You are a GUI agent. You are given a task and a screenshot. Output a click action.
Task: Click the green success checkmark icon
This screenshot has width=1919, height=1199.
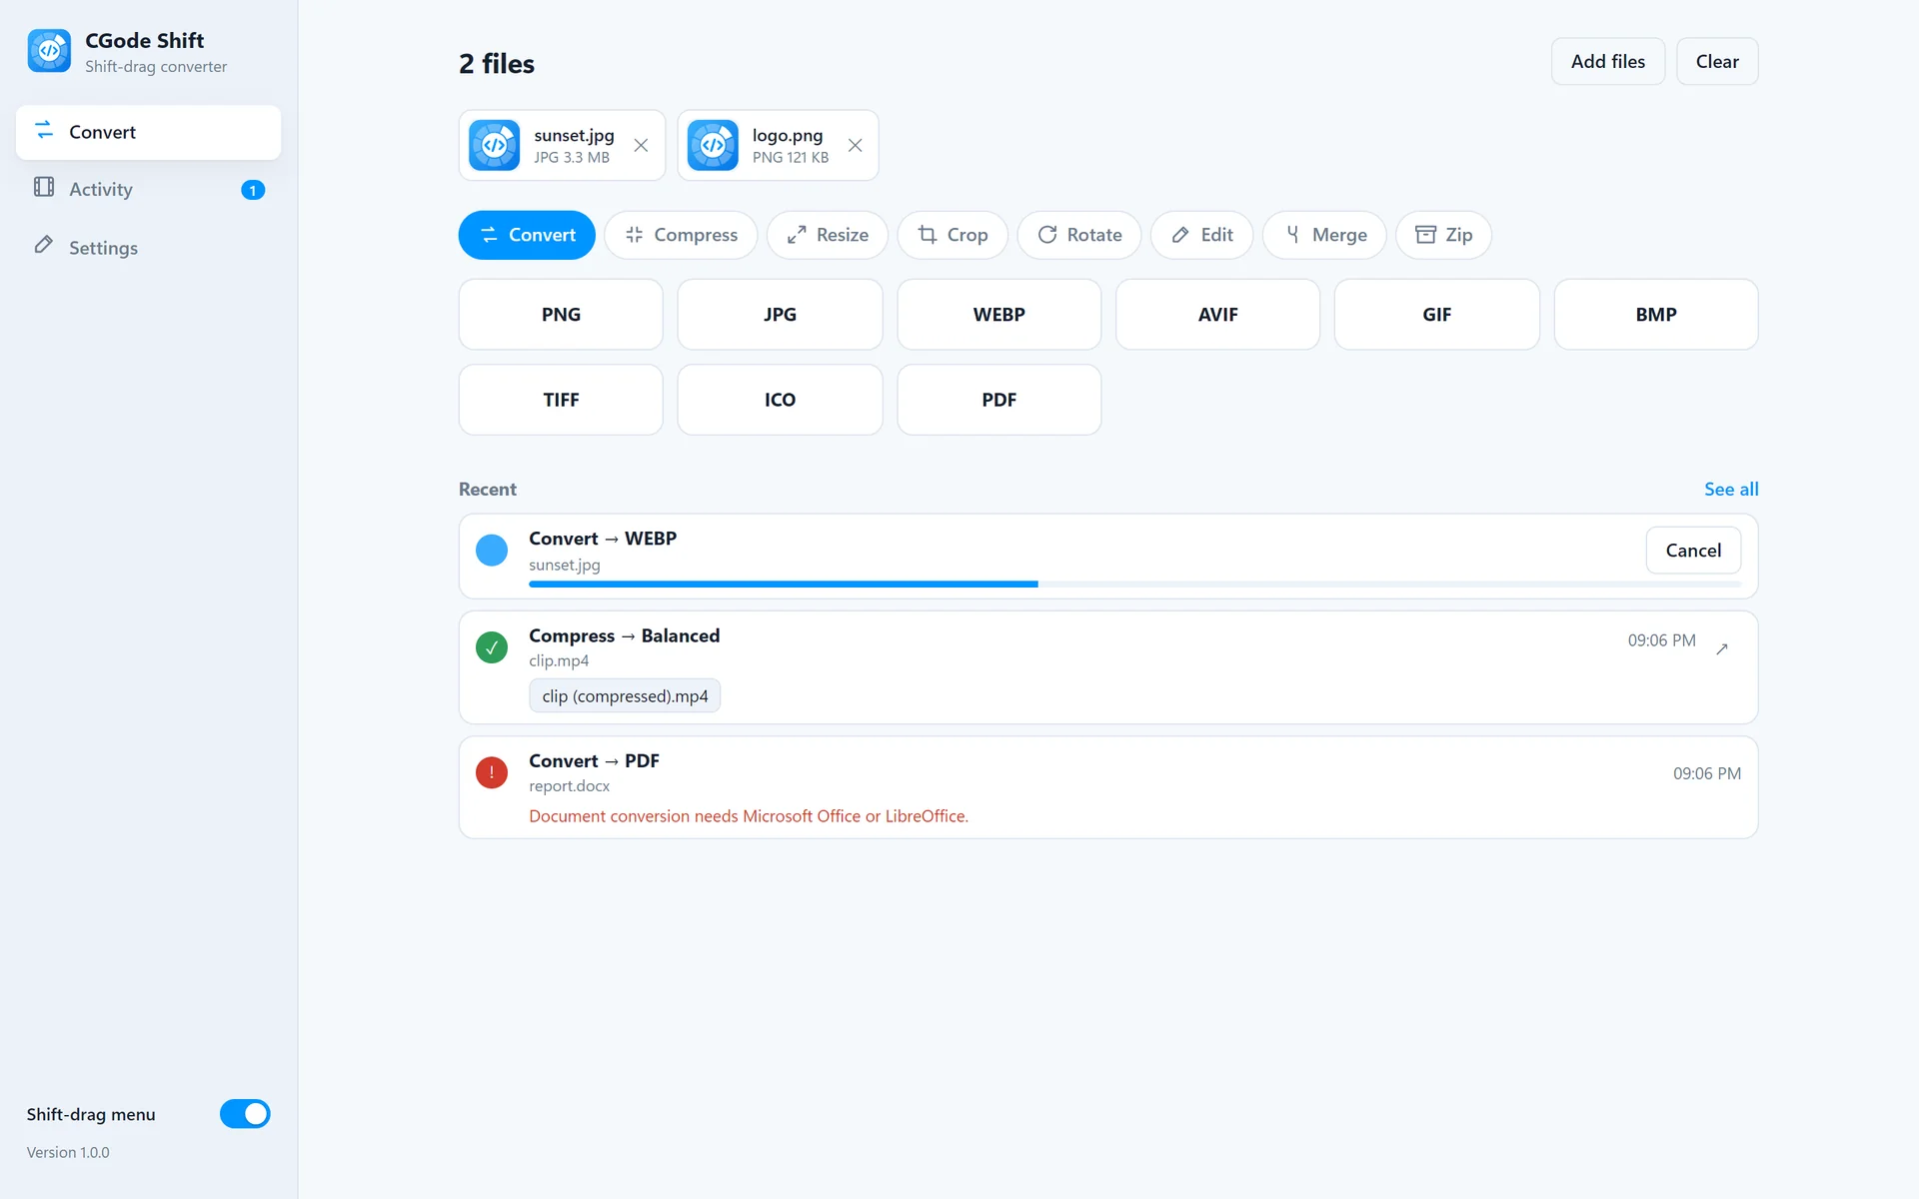click(492, 647)
